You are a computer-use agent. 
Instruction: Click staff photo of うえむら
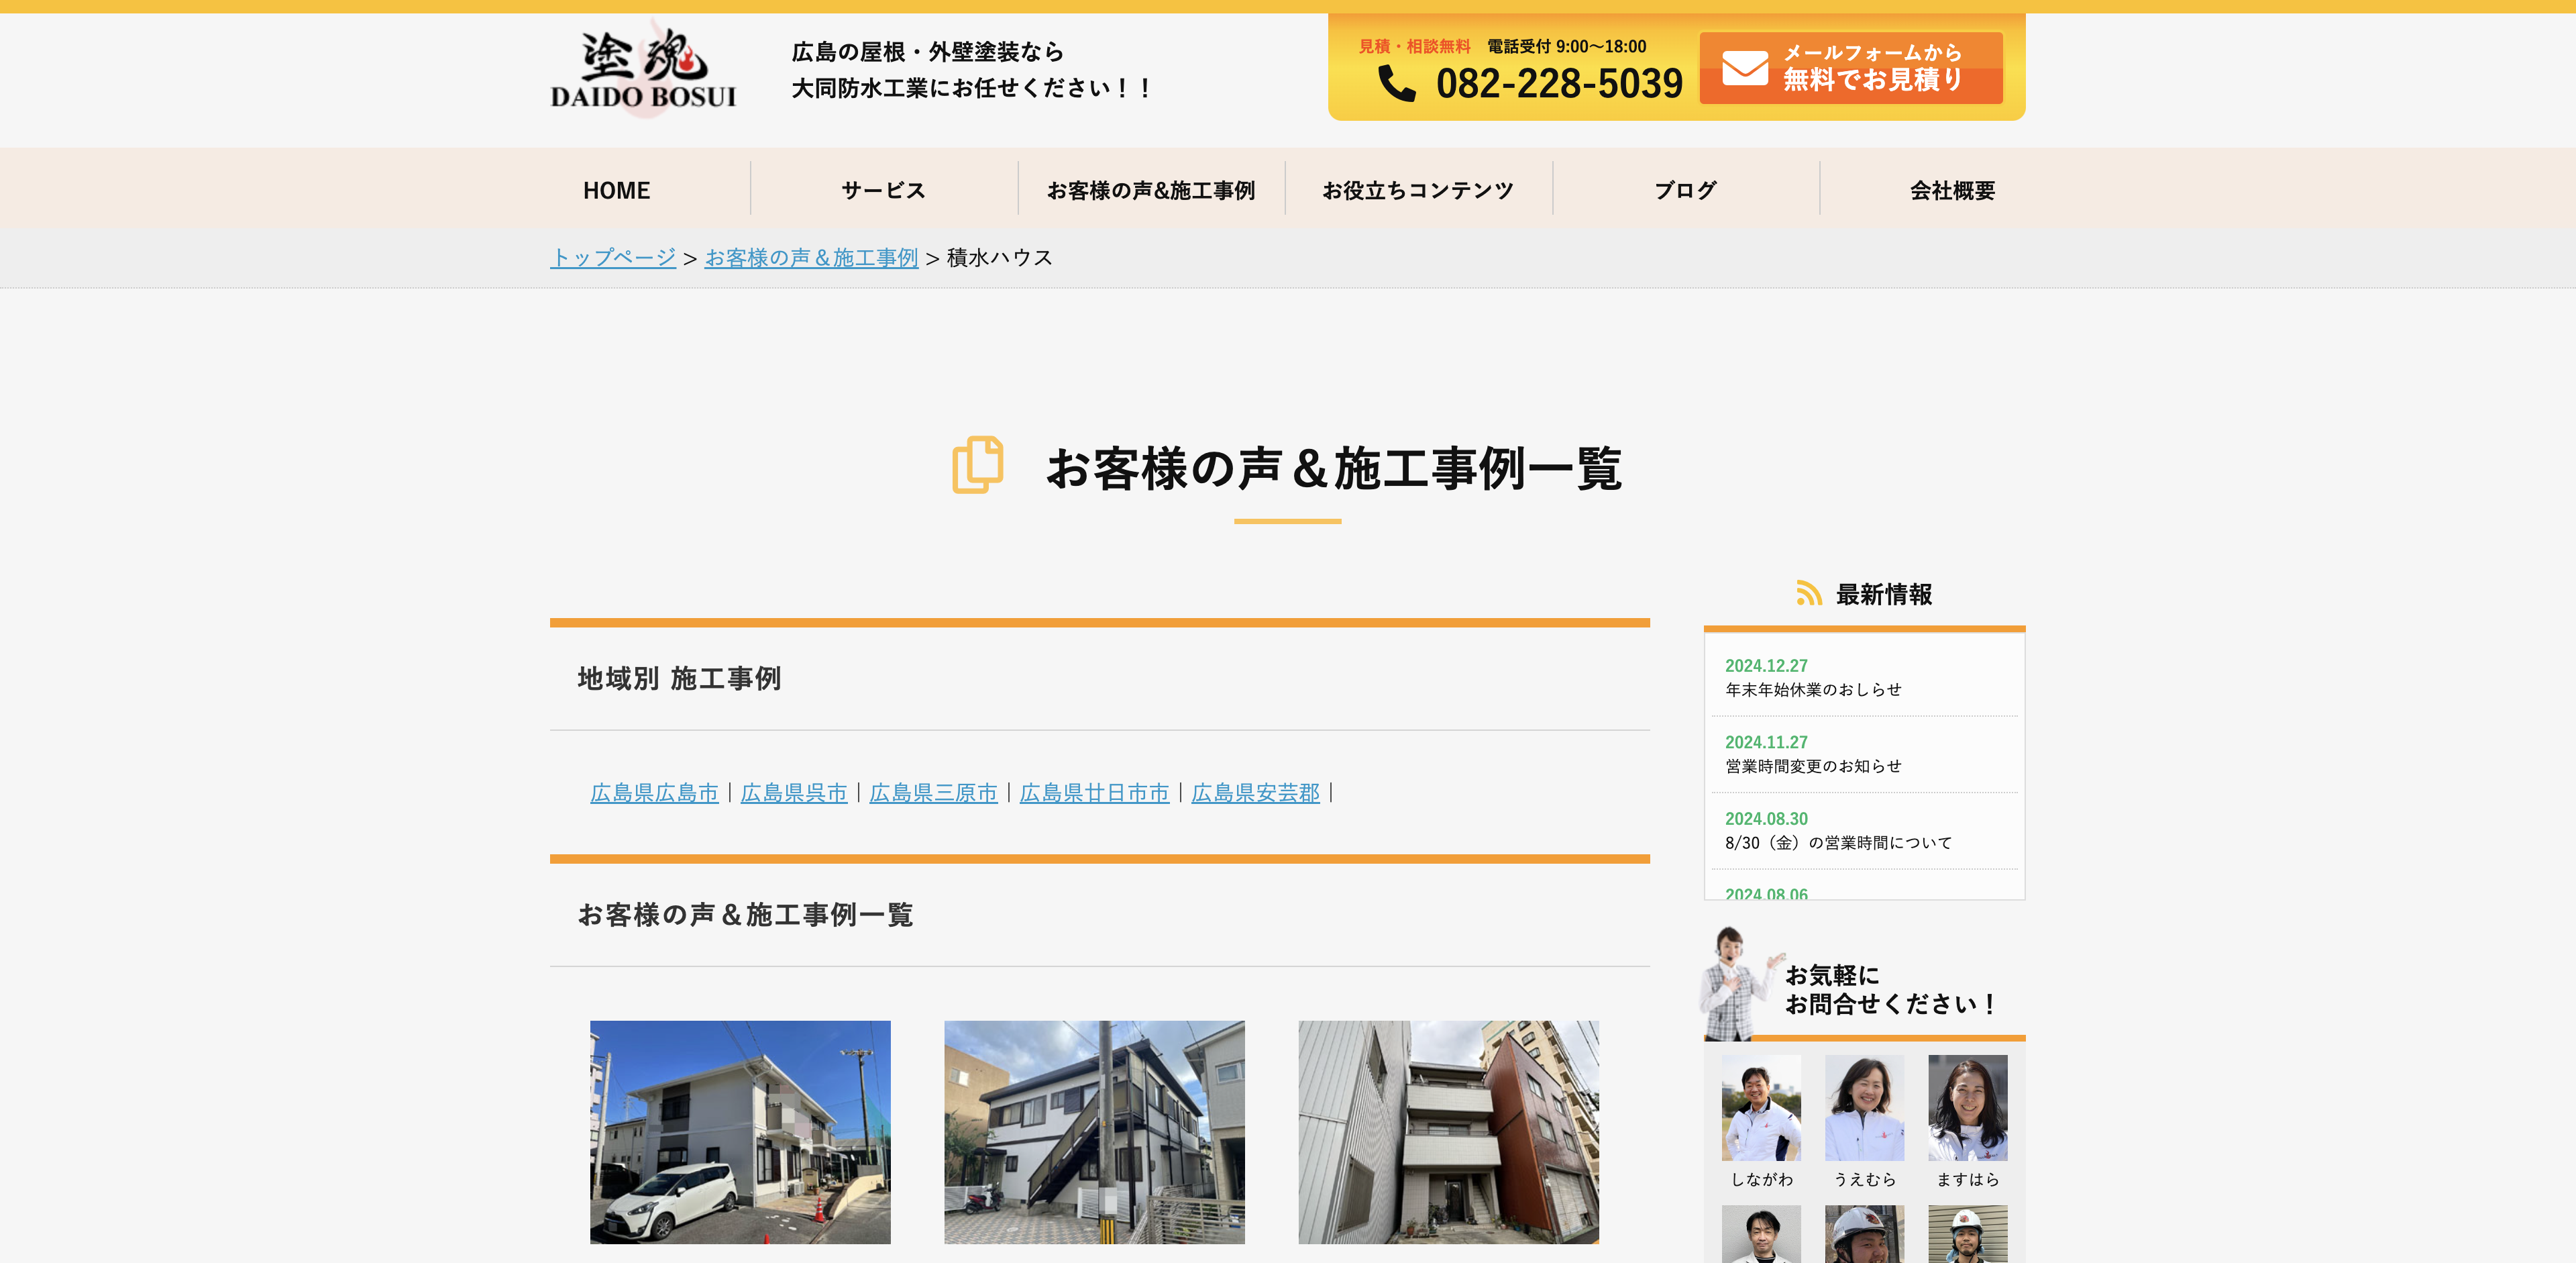[x=1864, y=1108]
